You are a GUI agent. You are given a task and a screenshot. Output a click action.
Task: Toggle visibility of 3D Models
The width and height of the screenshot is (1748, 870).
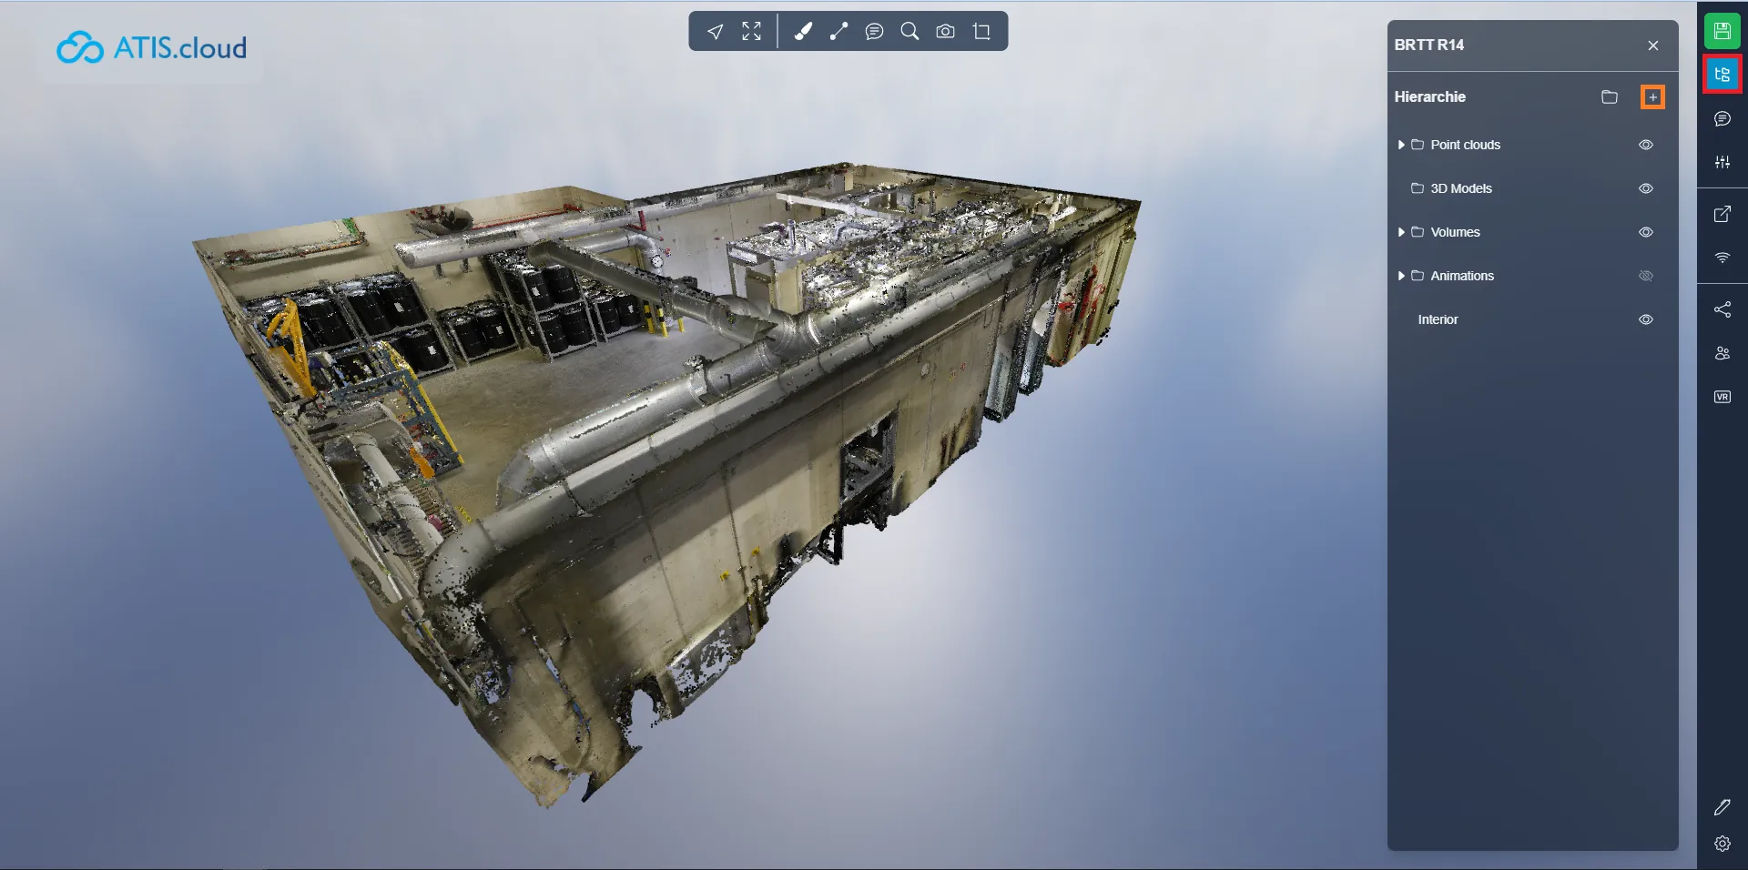1646,188
